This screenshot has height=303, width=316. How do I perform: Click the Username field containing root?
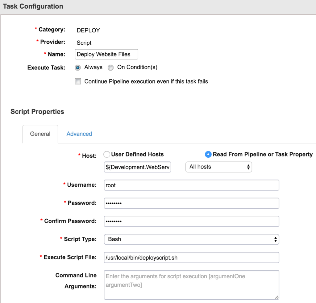pyautogui.click(x=191, y=185)
